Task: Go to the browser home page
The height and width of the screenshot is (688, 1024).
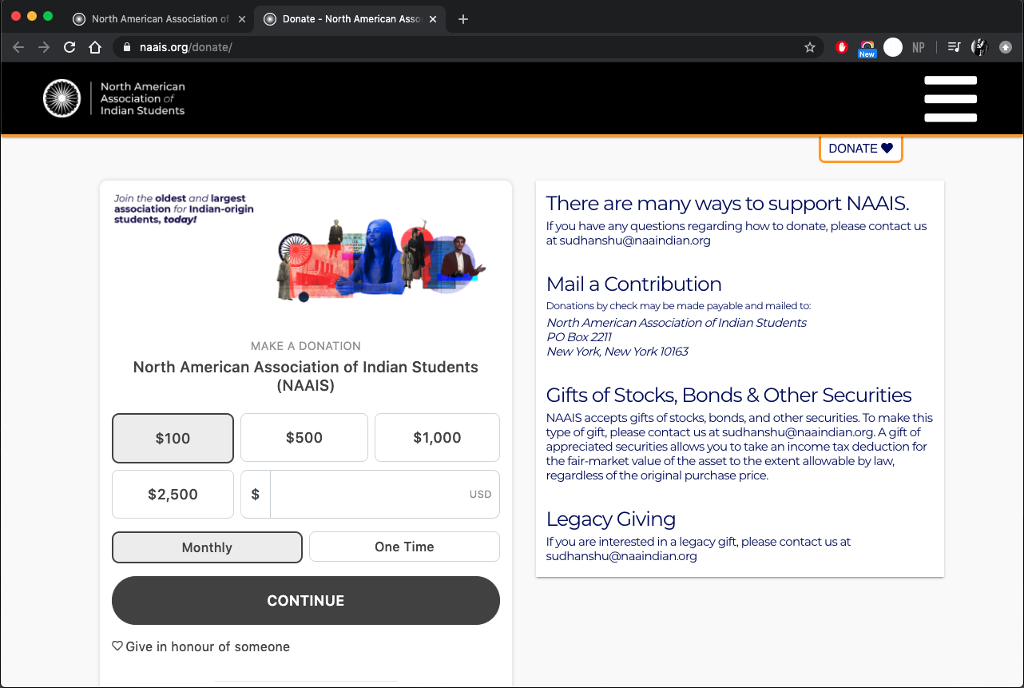Action: [95, 47]
